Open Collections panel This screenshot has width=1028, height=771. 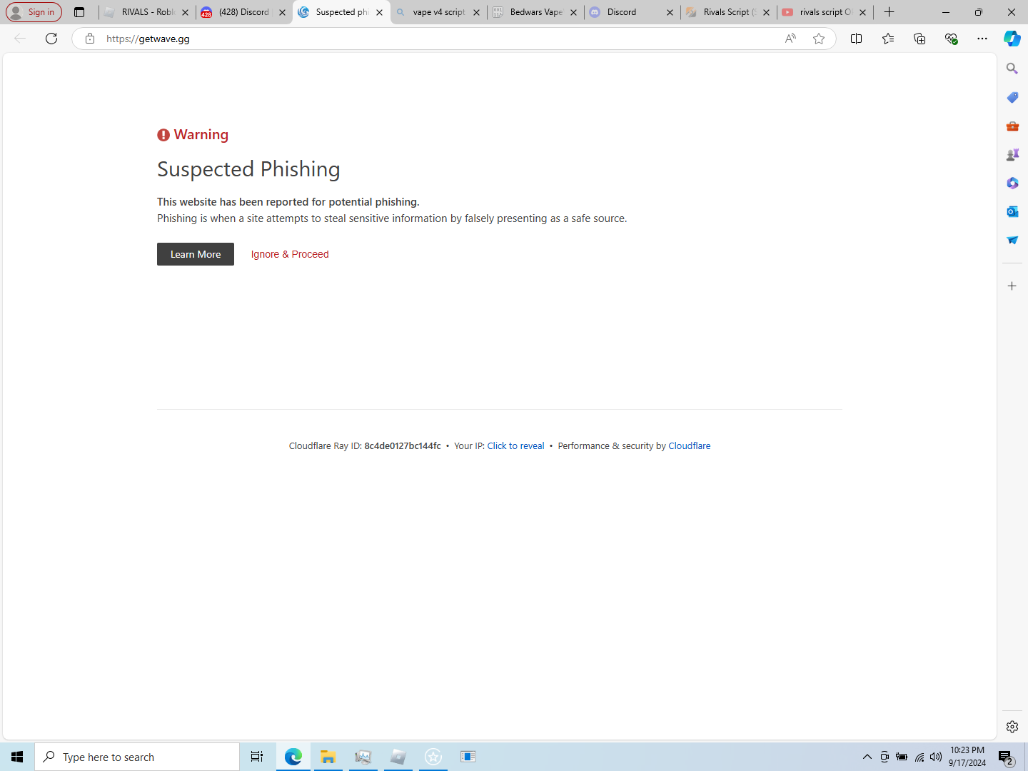pyautogui.click(x=919, y=39)
